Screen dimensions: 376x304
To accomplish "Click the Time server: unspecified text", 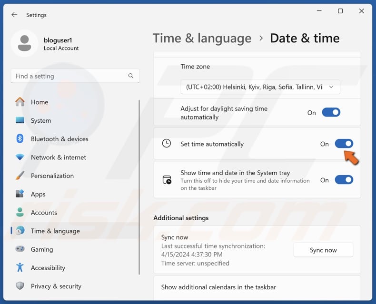I will 195,263.
